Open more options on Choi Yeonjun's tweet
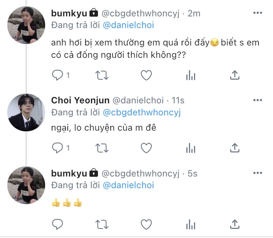Viewport: 273px width, 238px height. pyautogui.click(x=257, y=100)
